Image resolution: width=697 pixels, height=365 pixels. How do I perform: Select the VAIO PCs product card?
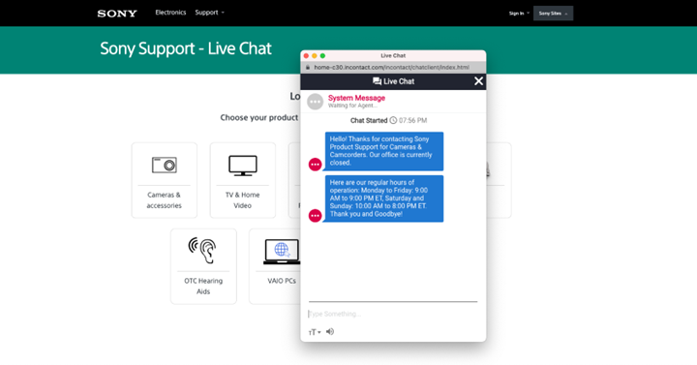click(275, 266)
